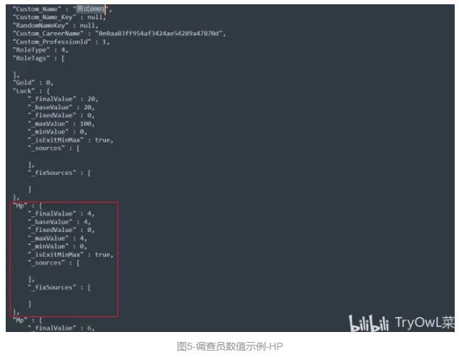Viewport: 459px width, 357px height.
Task: Click the "RoleTags" opening bracket
Action: 63,58
